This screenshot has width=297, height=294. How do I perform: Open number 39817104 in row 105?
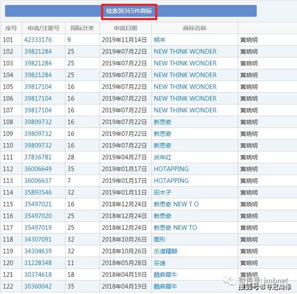(x=38, y=87)
